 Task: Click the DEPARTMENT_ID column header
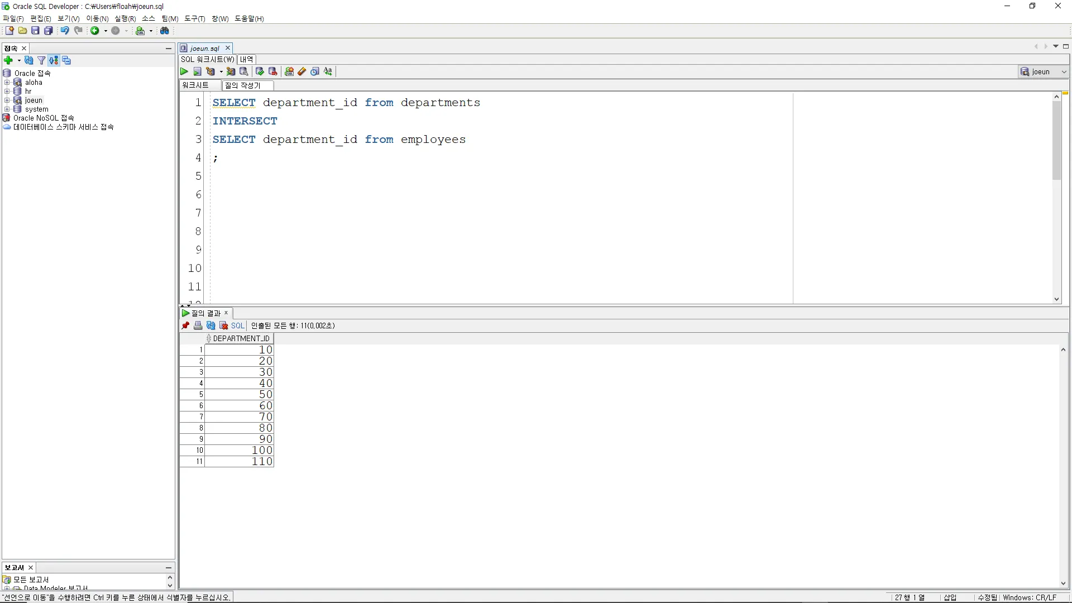click(x=241, y=338)
